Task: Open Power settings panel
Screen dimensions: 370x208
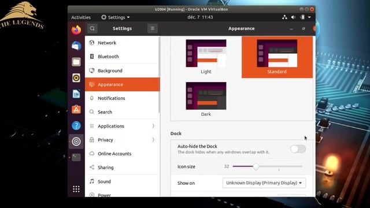Action: [122, 194]
